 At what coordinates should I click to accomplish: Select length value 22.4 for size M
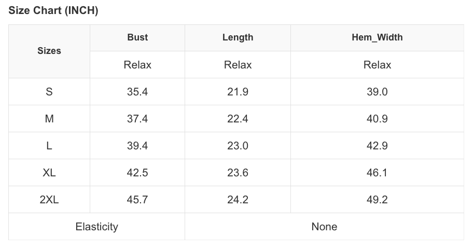click(x=238, y=119)
